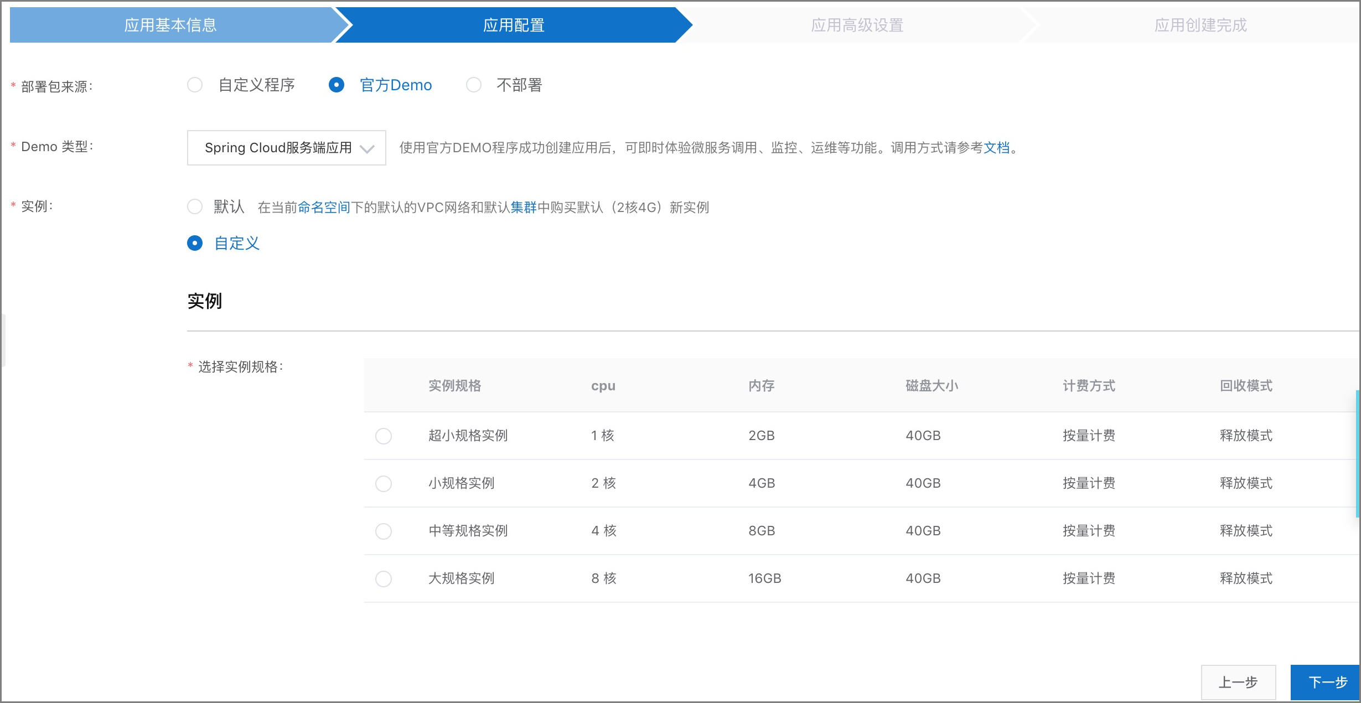The height and width of the screenshot is (703, 1361).
Task: Click the 计费方式 column header
Action: tap(1089, 386)
